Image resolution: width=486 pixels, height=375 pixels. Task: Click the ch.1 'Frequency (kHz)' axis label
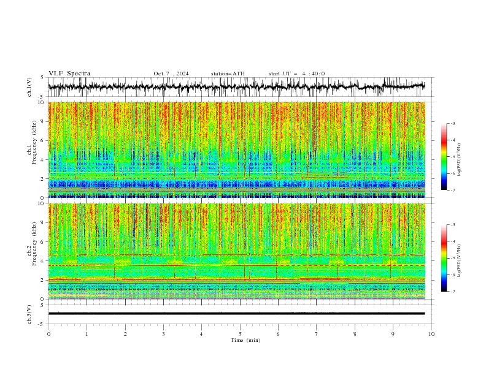(x=34, y=142)
